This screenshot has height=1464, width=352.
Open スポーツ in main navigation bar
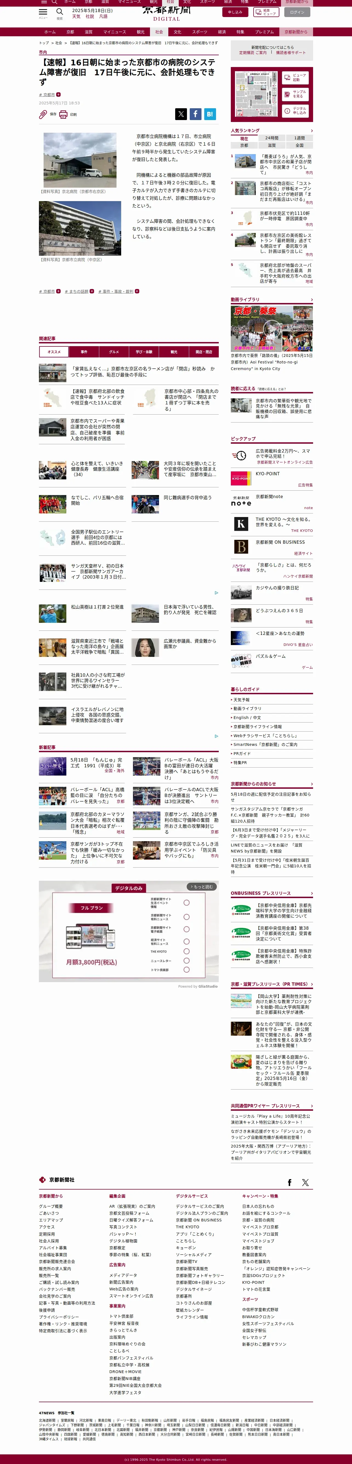click(200, 32)
